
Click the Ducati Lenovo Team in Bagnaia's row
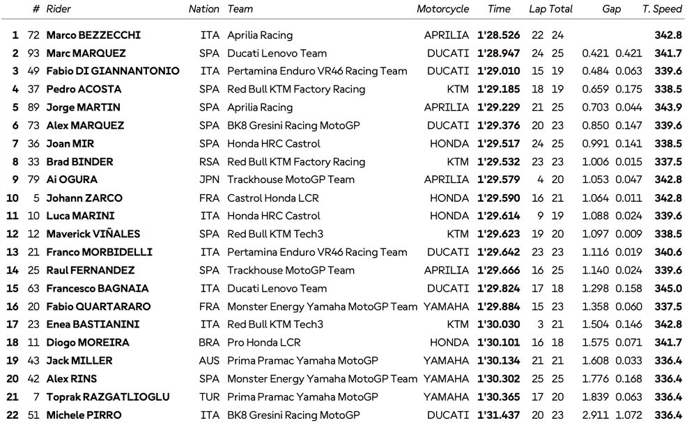pos(277,288)
